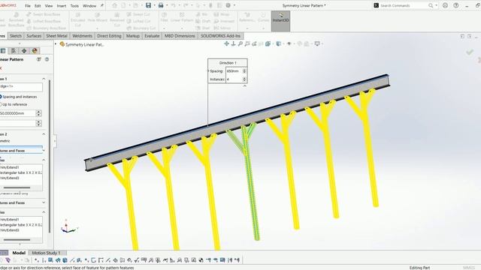Select the Up to reference radio option
Image resolution: width=481 pixels, height=270 pixels.
click(x=1, y=104)
